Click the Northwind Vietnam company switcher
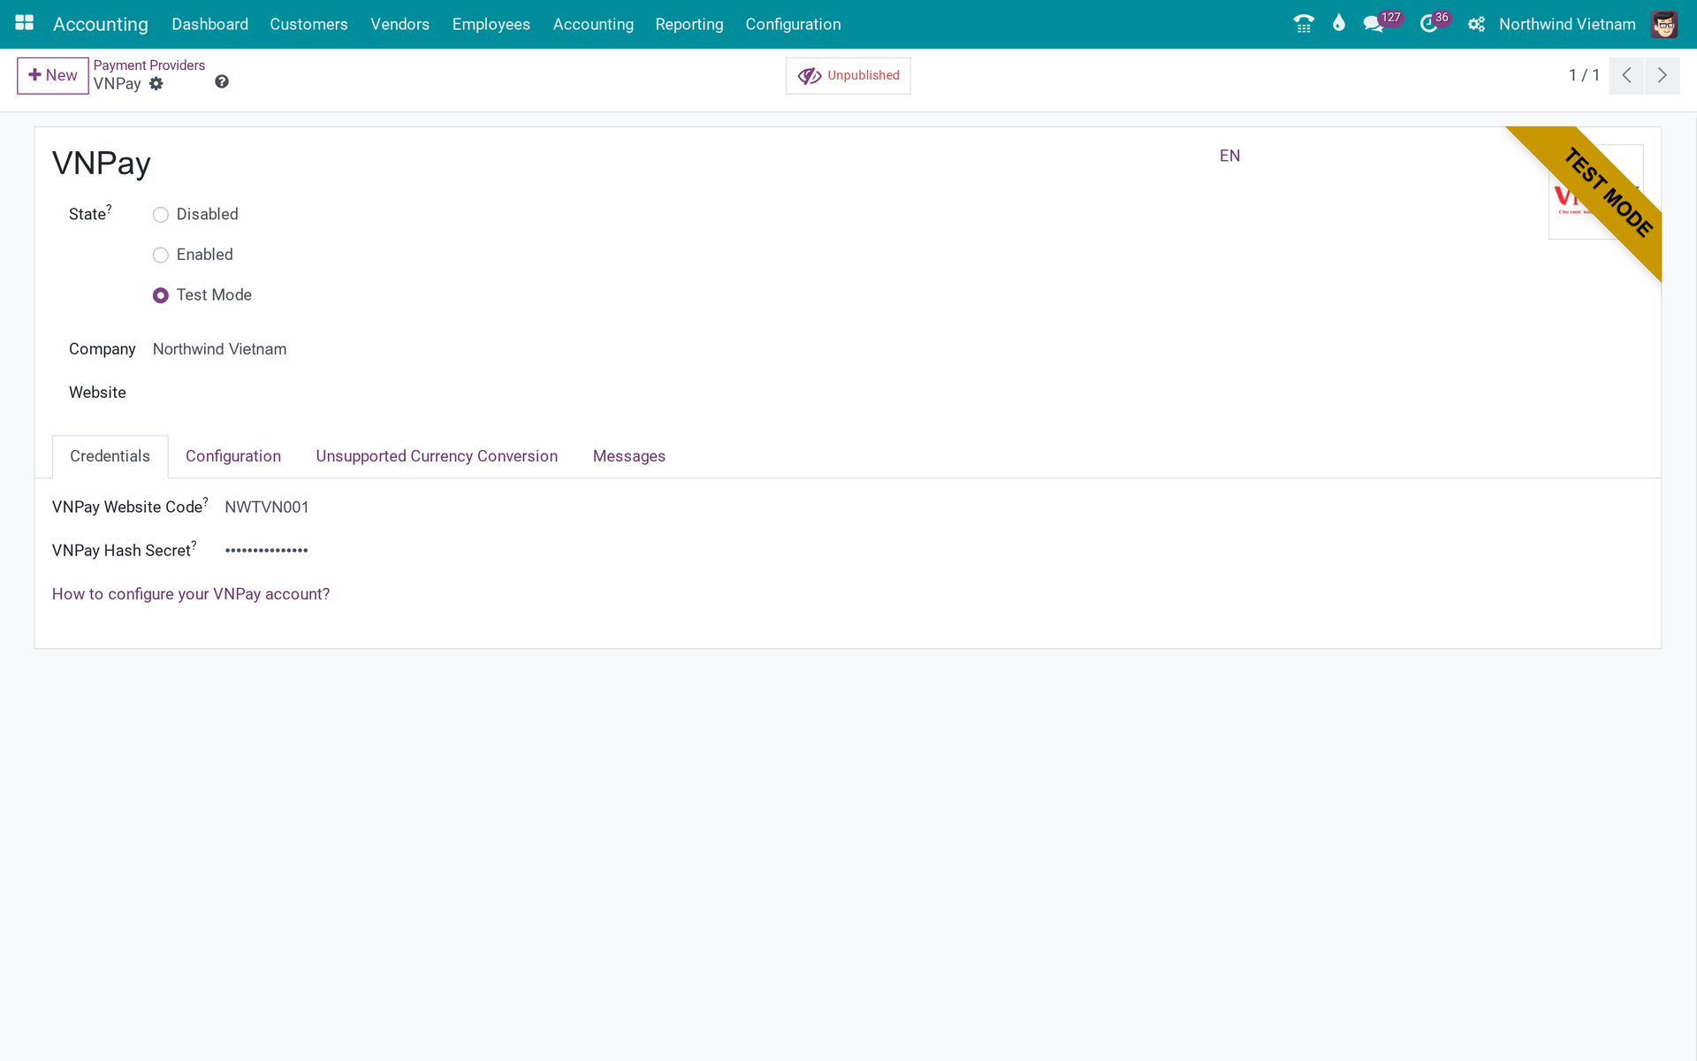This screenshot has width=1697, height=1061. (1567, 24)
